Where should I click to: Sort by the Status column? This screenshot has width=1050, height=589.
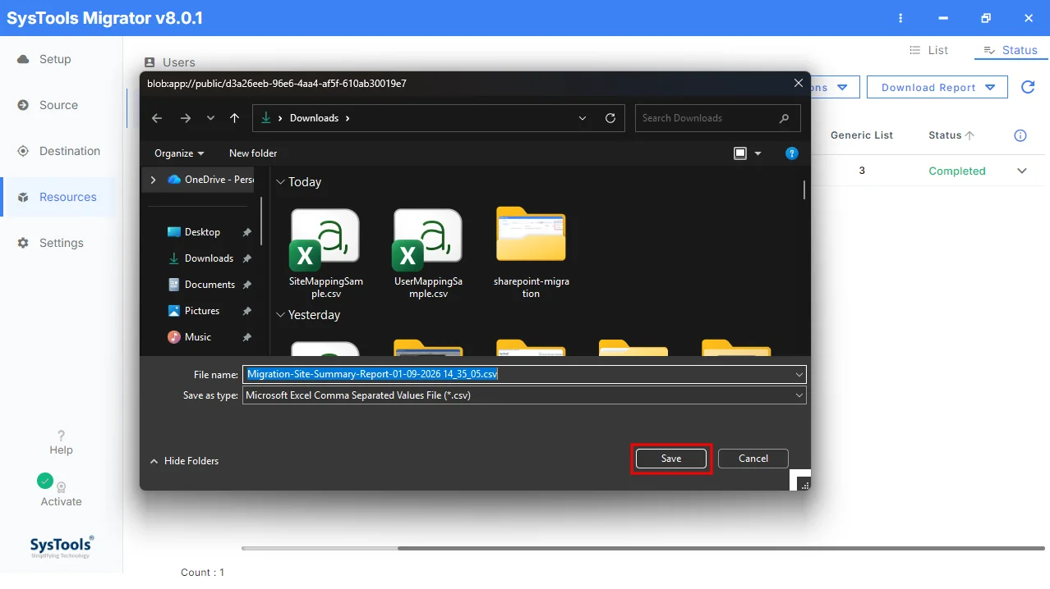point(951,135)
